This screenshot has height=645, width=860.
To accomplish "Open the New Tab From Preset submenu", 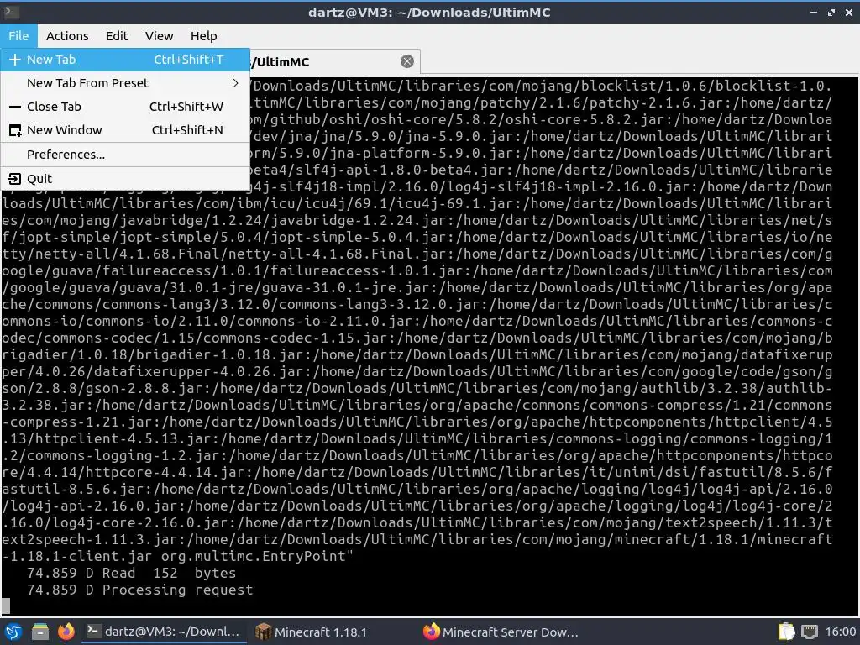I will pos(125,83).
